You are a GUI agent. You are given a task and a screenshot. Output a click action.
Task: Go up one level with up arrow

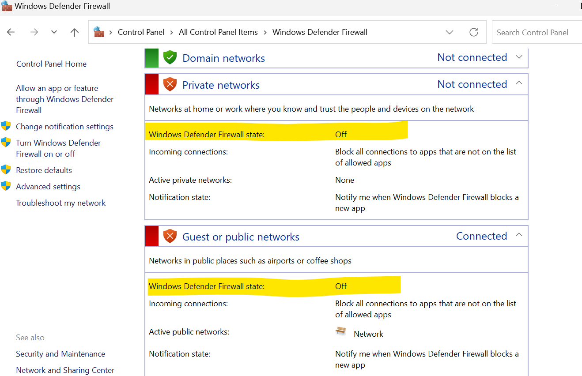[x=75, y=32]
